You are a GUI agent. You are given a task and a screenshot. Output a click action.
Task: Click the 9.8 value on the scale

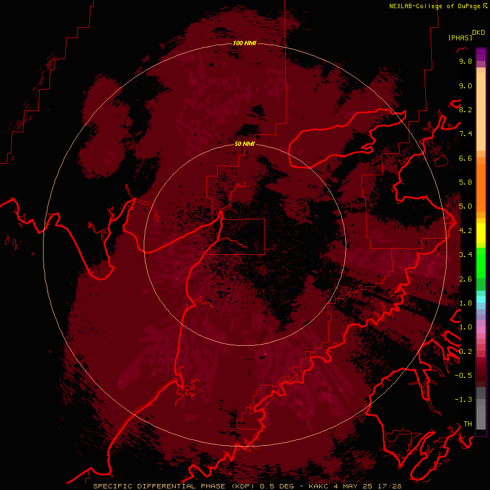coord(465,62)
